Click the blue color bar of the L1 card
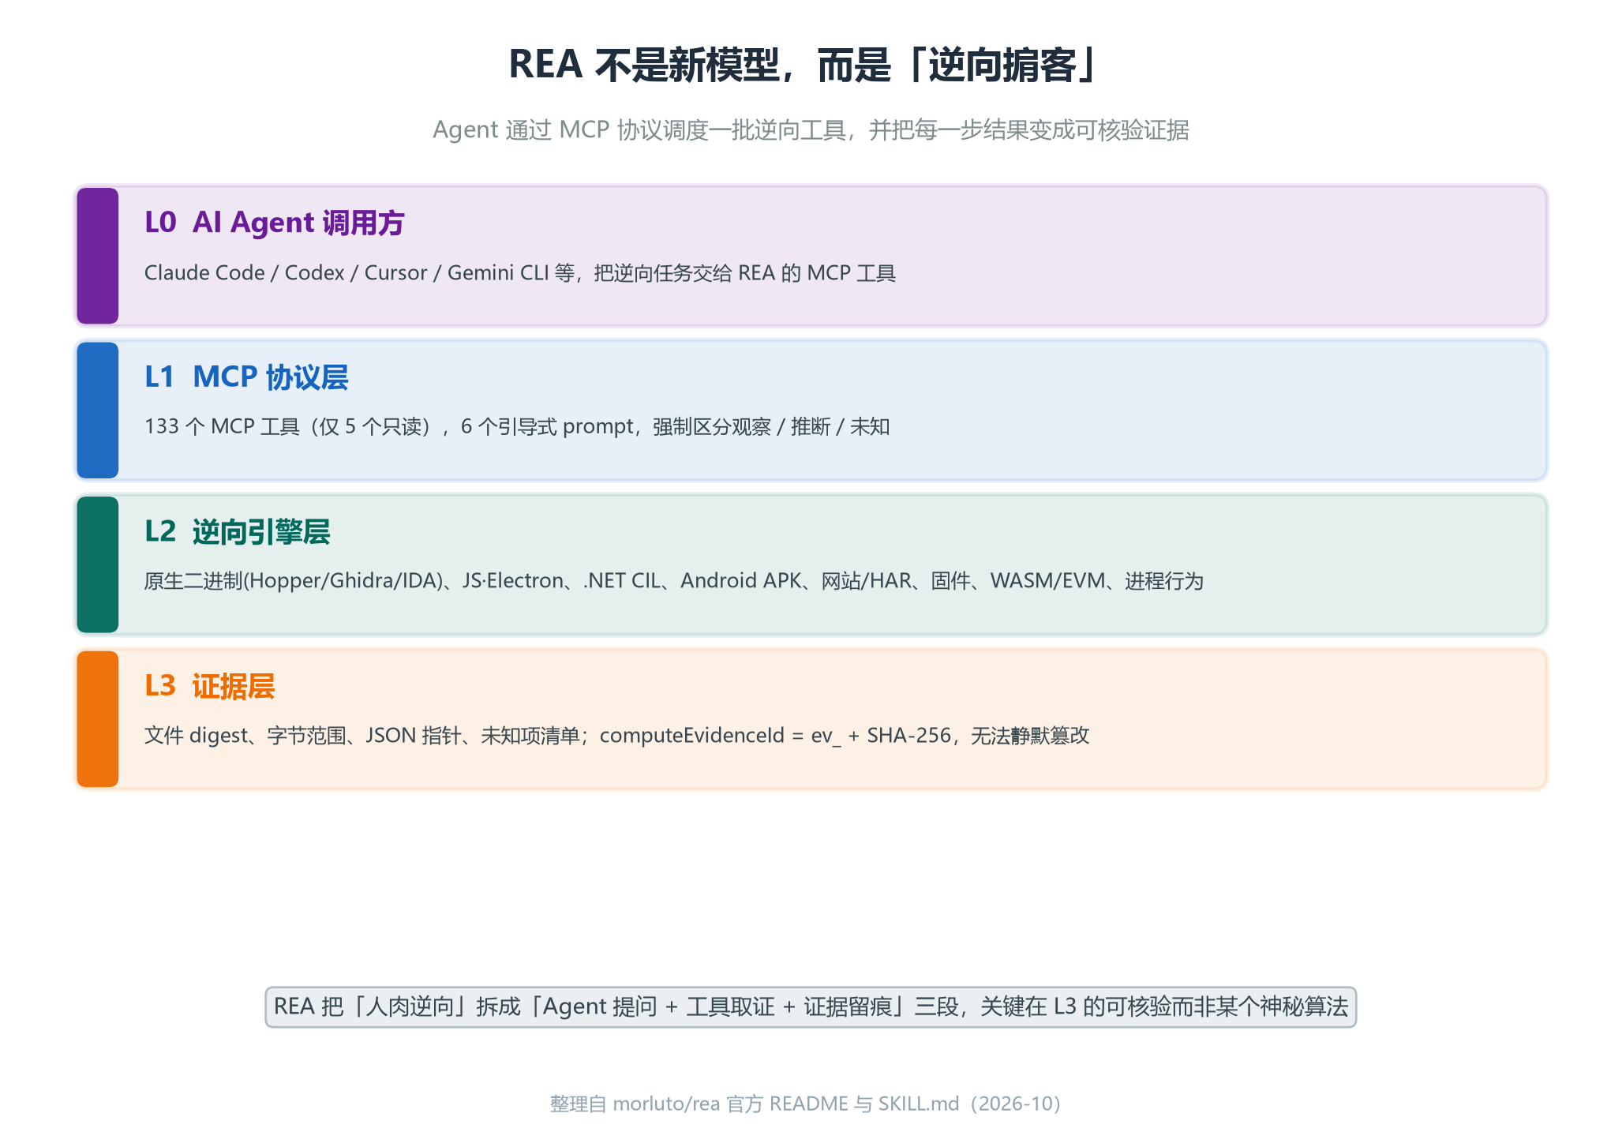1622x1147 pixels. 98,410
